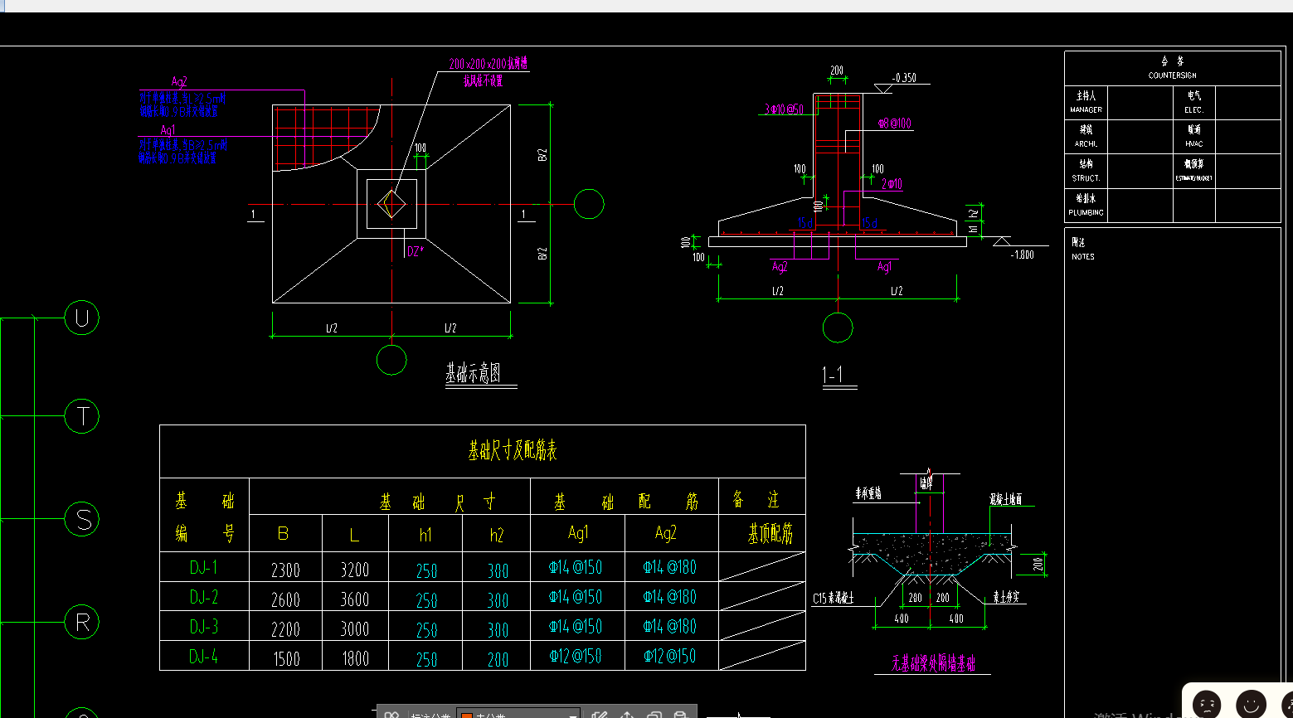Click the rebar label Φ8@100
The height and width of the screenshot is (718, 1293).
(x=895, y=124)
